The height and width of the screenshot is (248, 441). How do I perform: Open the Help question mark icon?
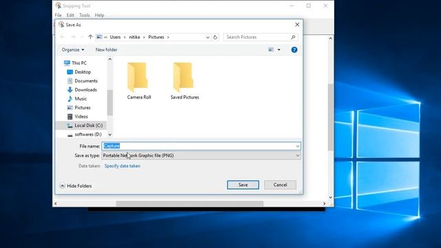tap(294, 50)
